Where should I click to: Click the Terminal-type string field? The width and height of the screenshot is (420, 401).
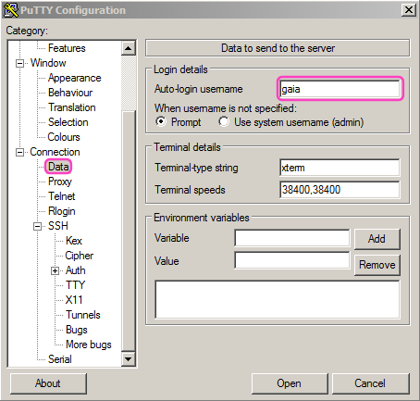(x=340, y=168)
